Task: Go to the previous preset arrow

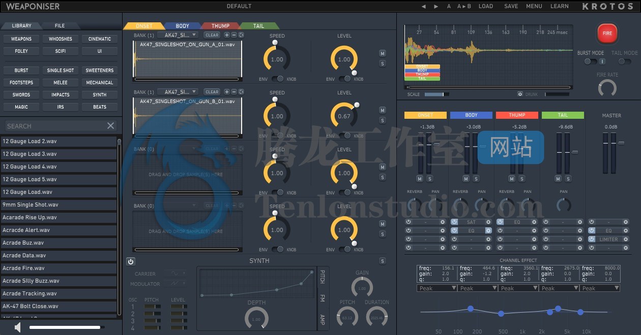Action: click(x=423, y=7)
